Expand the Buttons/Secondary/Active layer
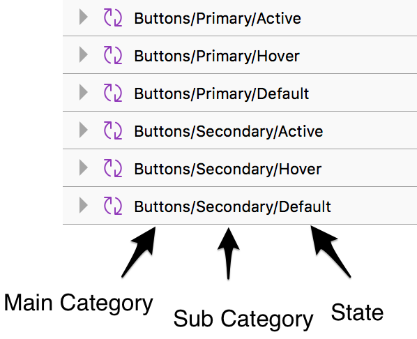The height and width of the screenshot is (339, 417). coord(84,130)
